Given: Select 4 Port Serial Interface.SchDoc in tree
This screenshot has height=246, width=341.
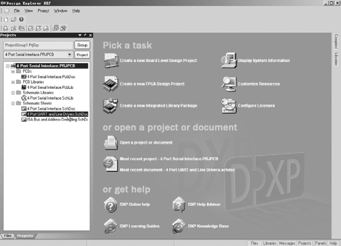Looking at the screenshot, I should coord(51,108).
